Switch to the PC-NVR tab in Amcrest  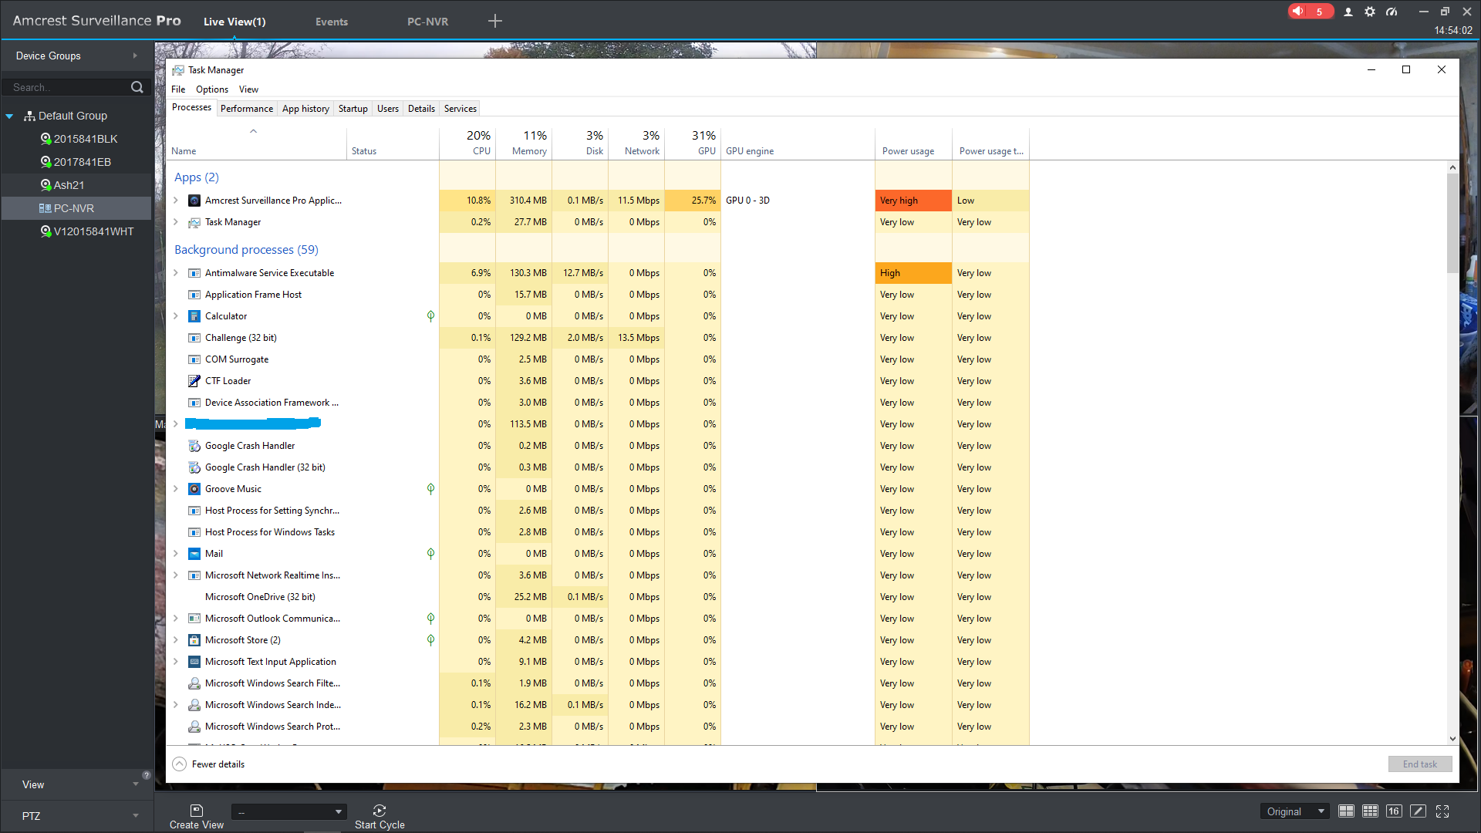pos(428,22)
